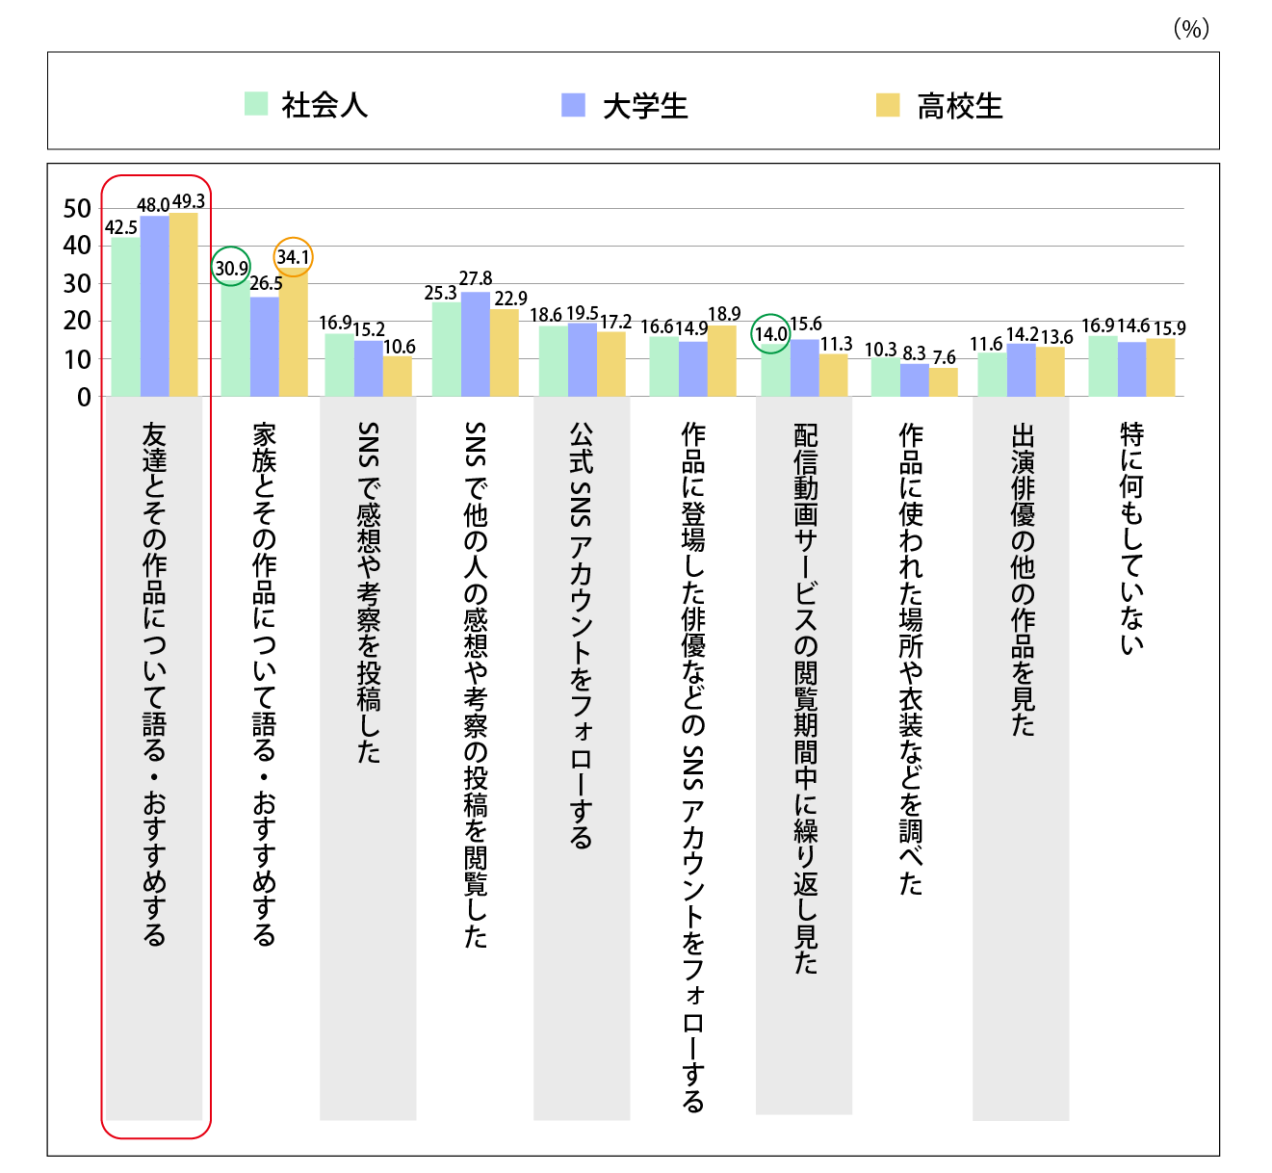This screenshot has height=1173, width=1272.
Task: Click the 17.2 value label
Action: pos(616,322)
